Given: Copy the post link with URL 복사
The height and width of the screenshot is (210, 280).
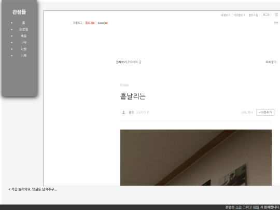Looking at the screenshot, I should pyautogui.click(x=247, y=113).
